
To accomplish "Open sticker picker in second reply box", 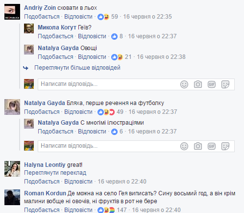I will tap(225, 146).
